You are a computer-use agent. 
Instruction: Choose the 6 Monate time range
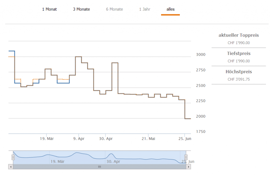pos(114,9)
